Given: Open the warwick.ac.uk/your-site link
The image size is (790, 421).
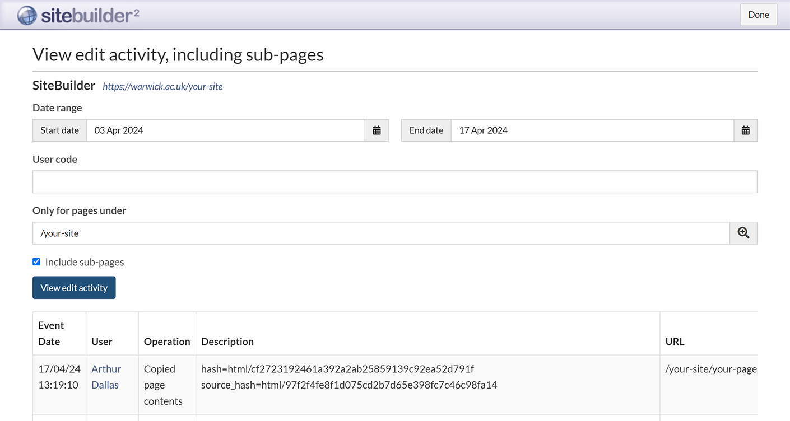Looking at the screenshot, I should pos(162,87).
